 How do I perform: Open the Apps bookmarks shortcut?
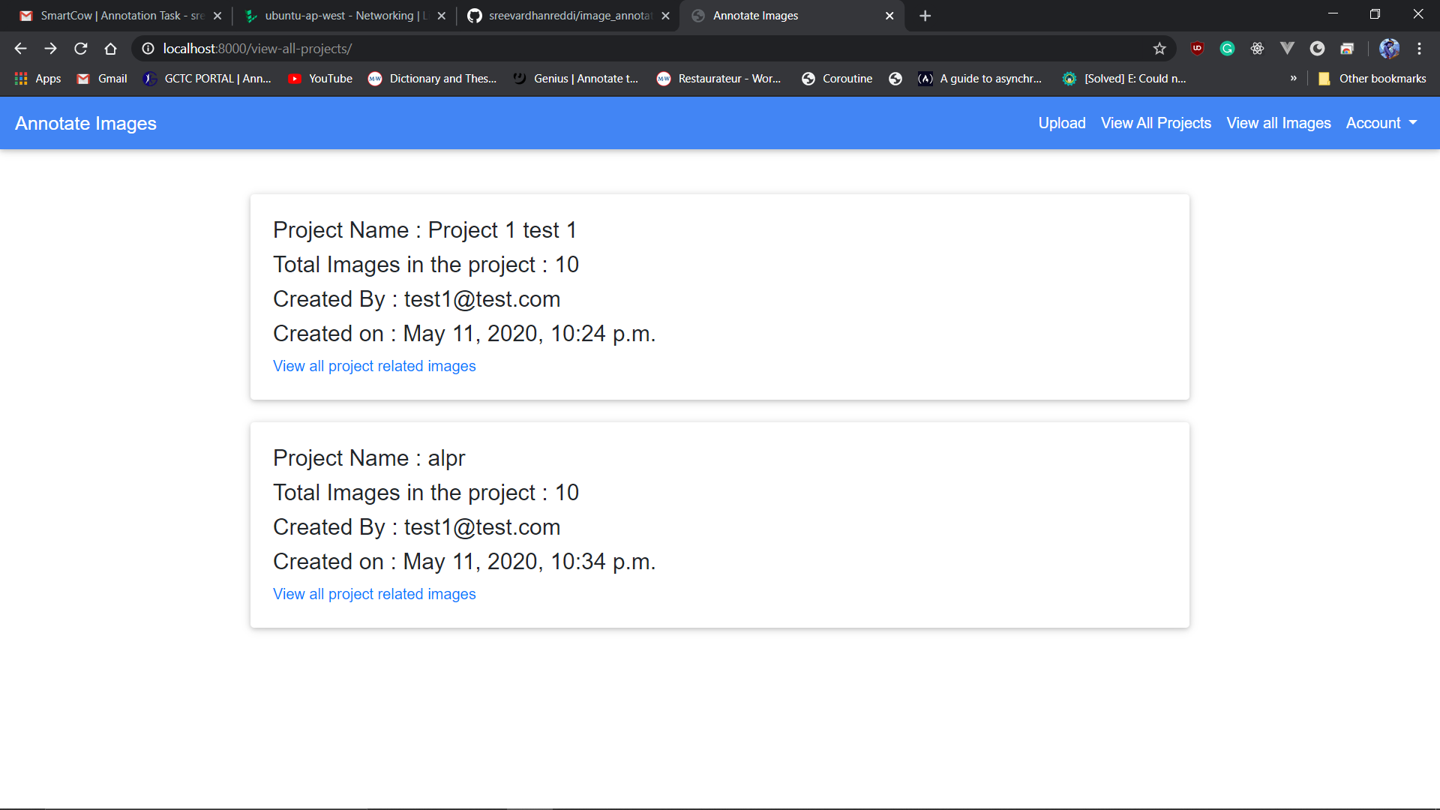[37, 79]
